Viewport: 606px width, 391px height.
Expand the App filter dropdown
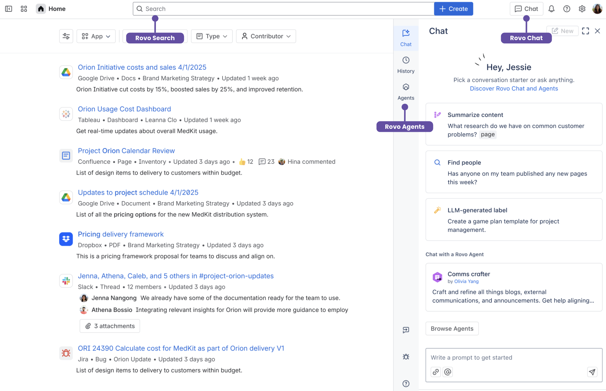(96, 36)
